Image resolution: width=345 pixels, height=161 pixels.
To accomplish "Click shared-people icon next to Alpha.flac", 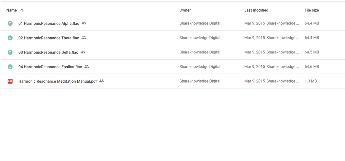I will click(x=84, y=23).
